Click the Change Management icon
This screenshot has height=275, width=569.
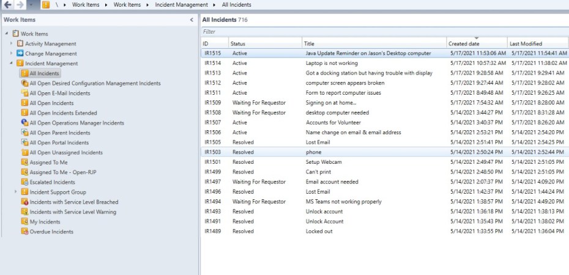point(20,53)
